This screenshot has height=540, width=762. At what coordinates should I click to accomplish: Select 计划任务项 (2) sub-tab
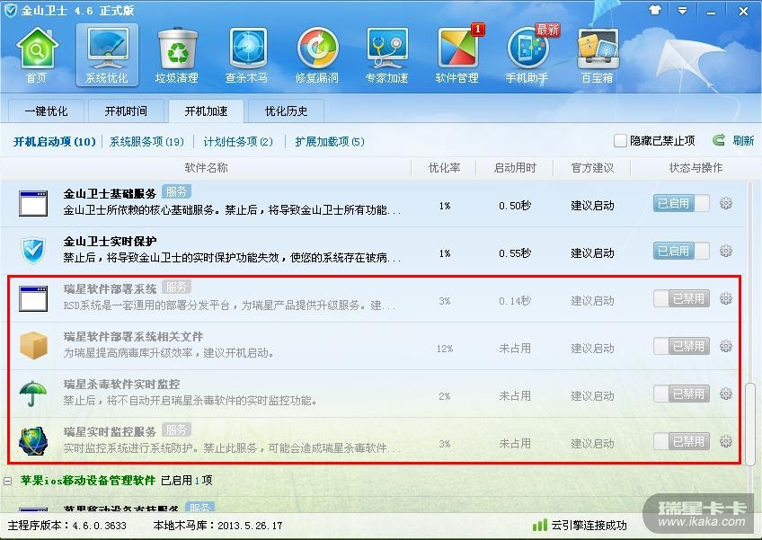tap(238, 141)
